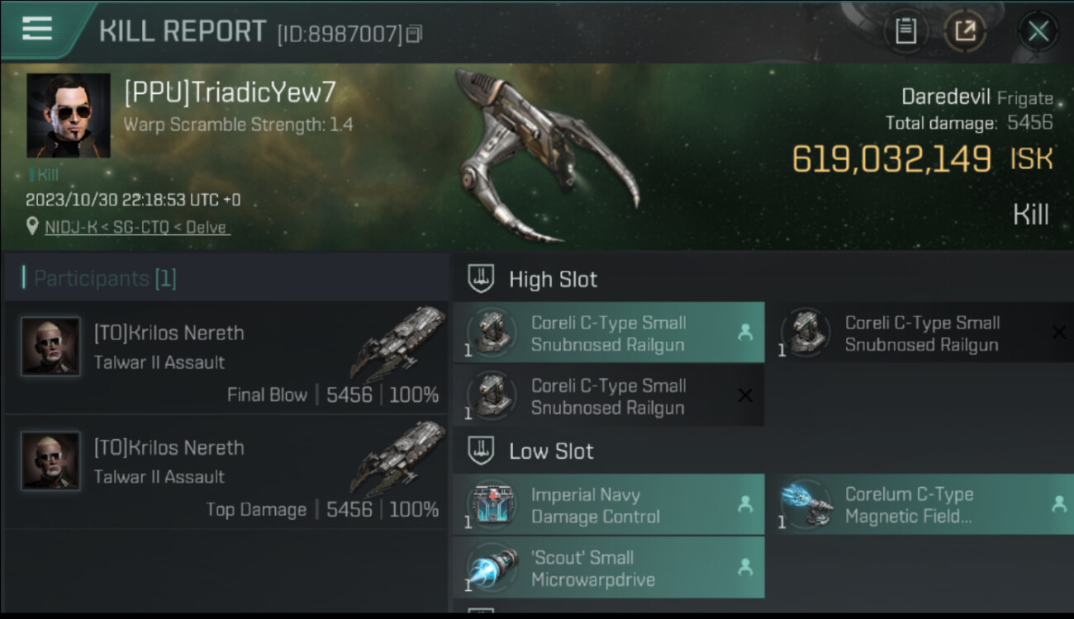1074x619 pixels.
Task: Select the first Coreli C-Type Railgun
Action: coord(609,333)
